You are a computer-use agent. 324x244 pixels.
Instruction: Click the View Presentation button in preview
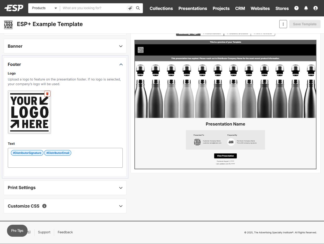point(225,156)
